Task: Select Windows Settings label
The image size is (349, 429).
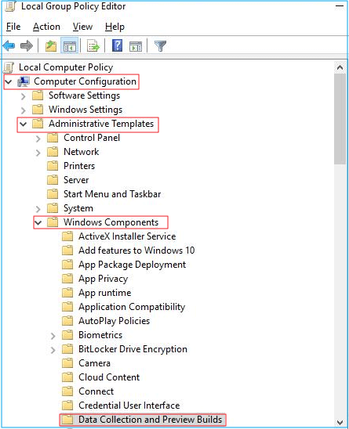Action: click(85, 110)
